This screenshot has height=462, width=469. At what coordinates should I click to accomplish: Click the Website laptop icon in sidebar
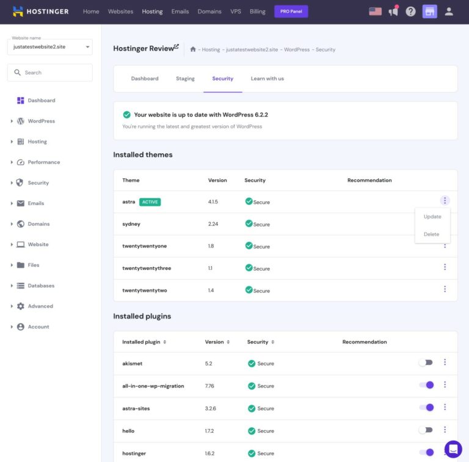coord(20,245)
